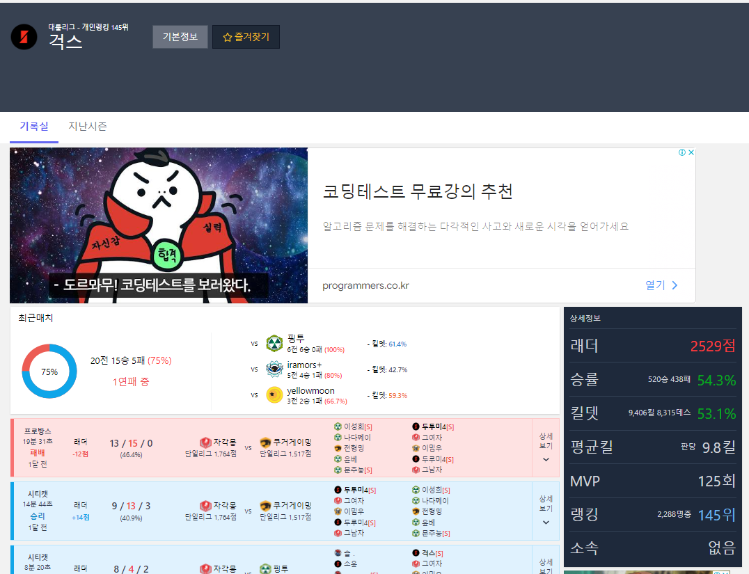Open player 이성희 in the 프로방스 match
This screenshot has width=749, height=574.
coord(355,426)
